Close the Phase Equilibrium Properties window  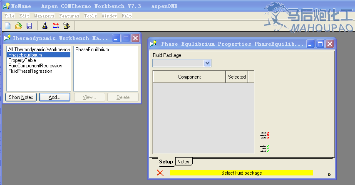[x=330, y=44]
